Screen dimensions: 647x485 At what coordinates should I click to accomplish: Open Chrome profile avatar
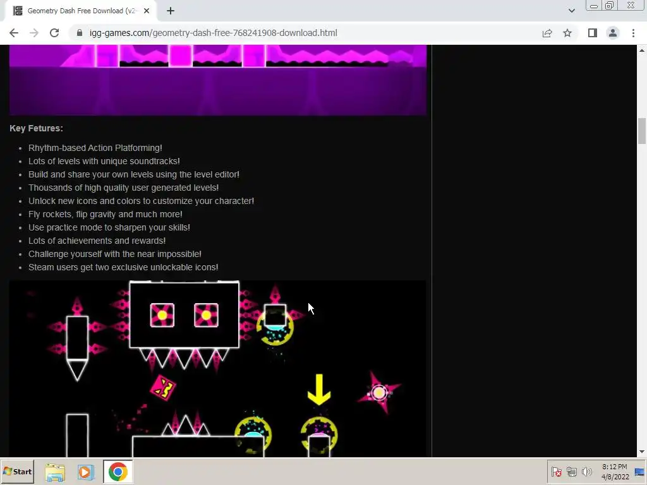[x=613, y=33]
